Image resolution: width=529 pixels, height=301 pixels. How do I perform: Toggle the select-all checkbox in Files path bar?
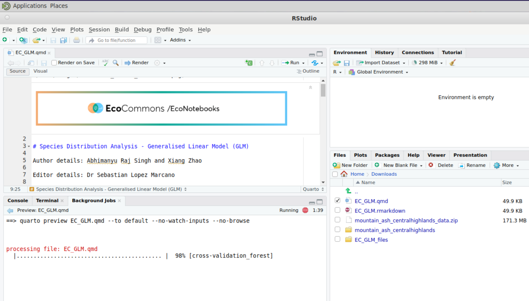335,174
